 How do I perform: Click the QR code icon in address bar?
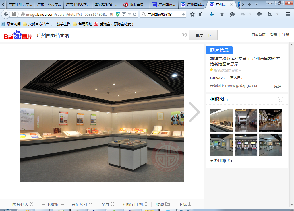point(124,14)
